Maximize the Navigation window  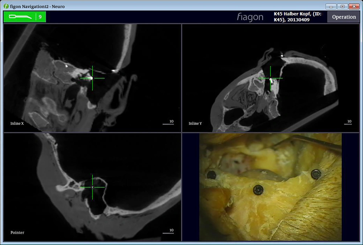point(342,7)
